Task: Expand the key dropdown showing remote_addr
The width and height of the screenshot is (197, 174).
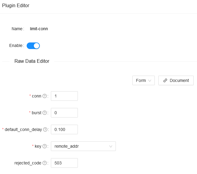Action: [x=83, y=146]
